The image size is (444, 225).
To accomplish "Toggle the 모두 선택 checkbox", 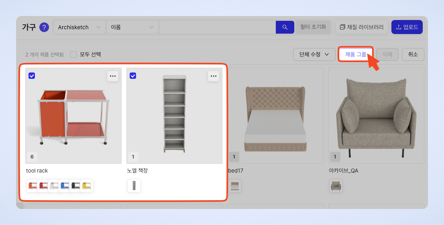I will (x=73, y=54).
